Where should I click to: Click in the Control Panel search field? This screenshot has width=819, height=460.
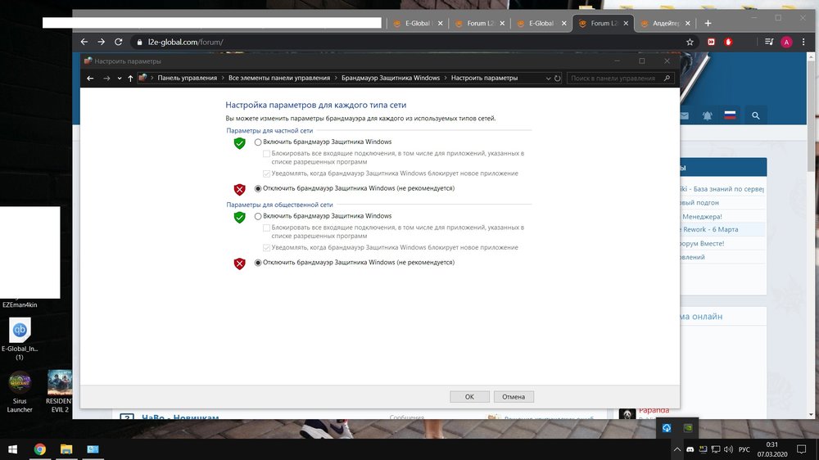click(x=614, y=79)
